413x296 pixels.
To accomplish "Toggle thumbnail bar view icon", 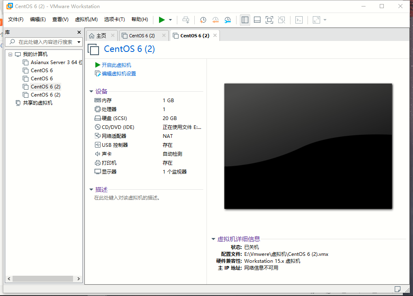I will [257, 20].
